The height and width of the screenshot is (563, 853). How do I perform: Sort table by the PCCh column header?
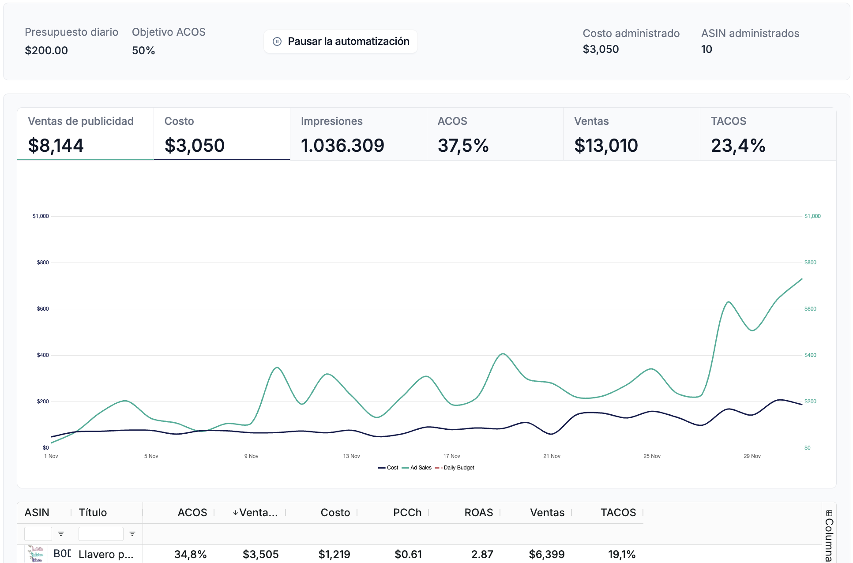click(x=407, y=513)
